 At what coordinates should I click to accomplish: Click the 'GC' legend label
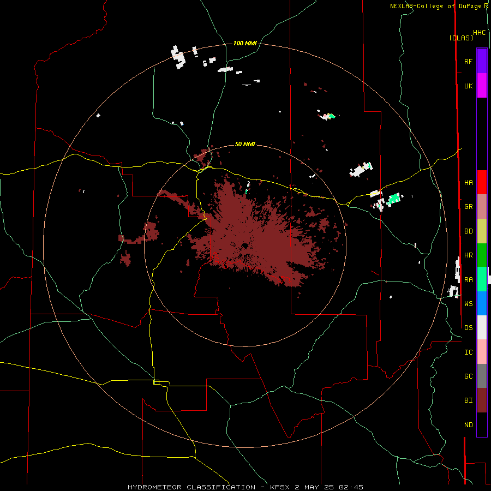(468, 376)
